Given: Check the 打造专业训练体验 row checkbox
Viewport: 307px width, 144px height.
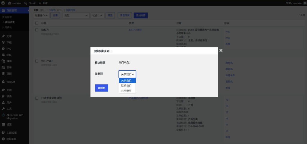Looking at the screenshot, I should pos(37,98).
